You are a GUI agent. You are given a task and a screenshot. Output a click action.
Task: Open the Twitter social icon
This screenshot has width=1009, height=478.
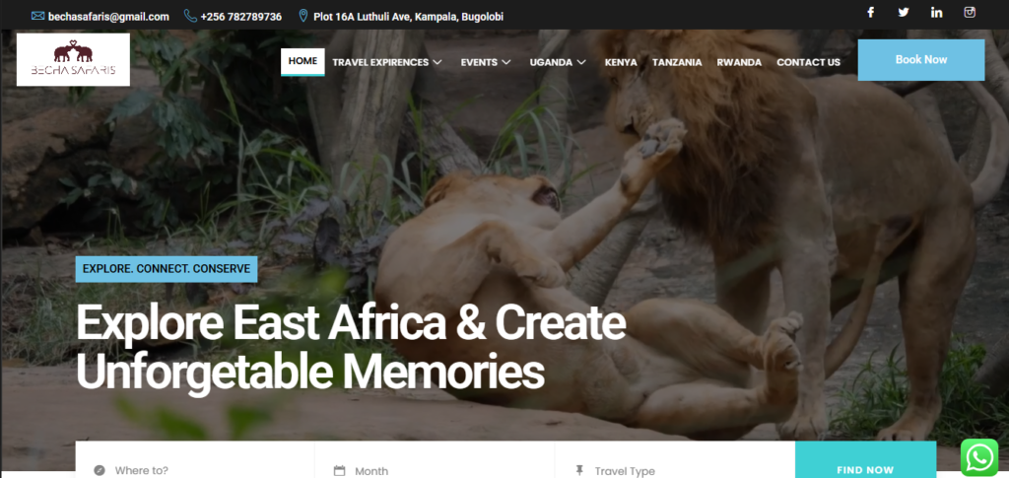click(x=904, y=12)
